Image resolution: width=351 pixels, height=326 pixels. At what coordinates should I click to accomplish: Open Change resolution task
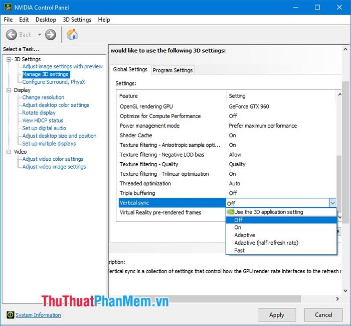[x=43, y=97]
